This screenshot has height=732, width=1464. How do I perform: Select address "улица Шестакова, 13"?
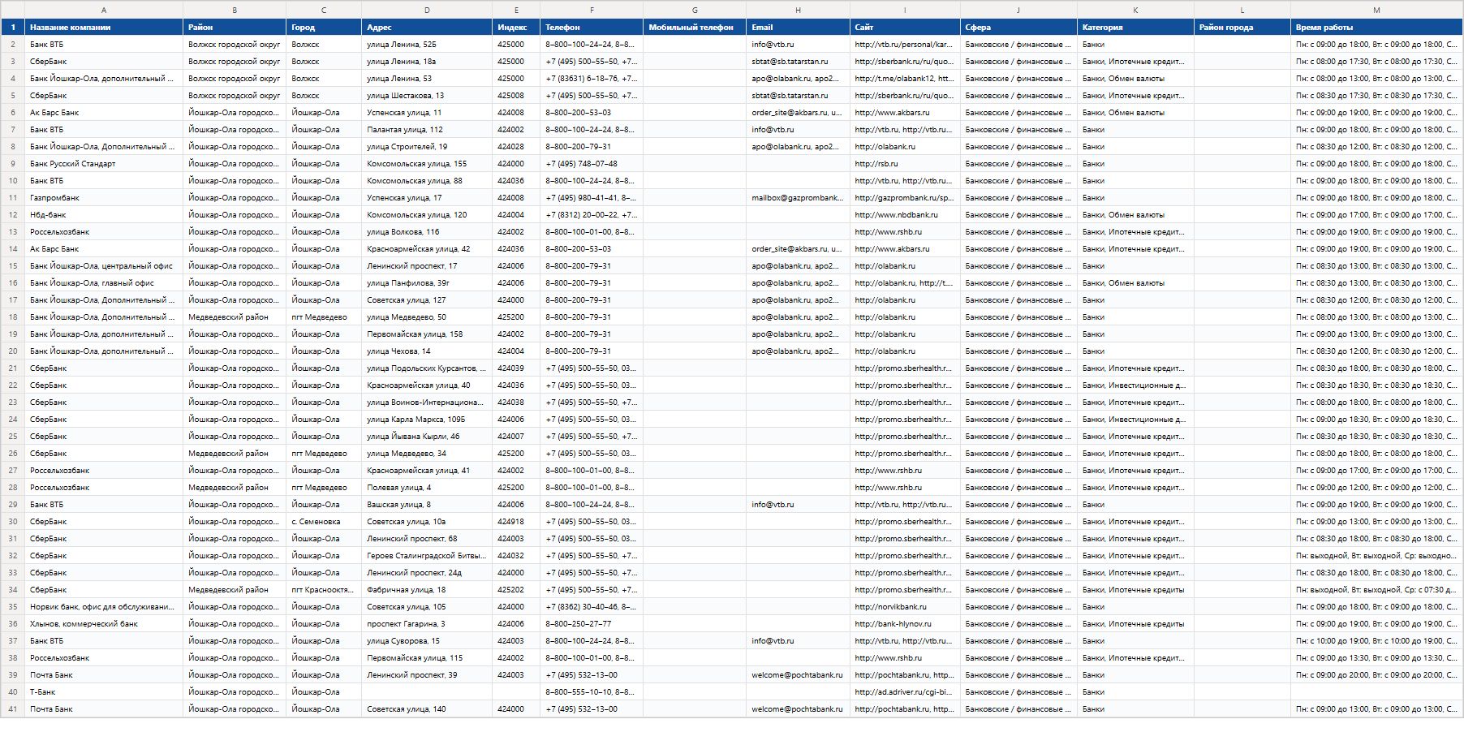coord(427,96)
